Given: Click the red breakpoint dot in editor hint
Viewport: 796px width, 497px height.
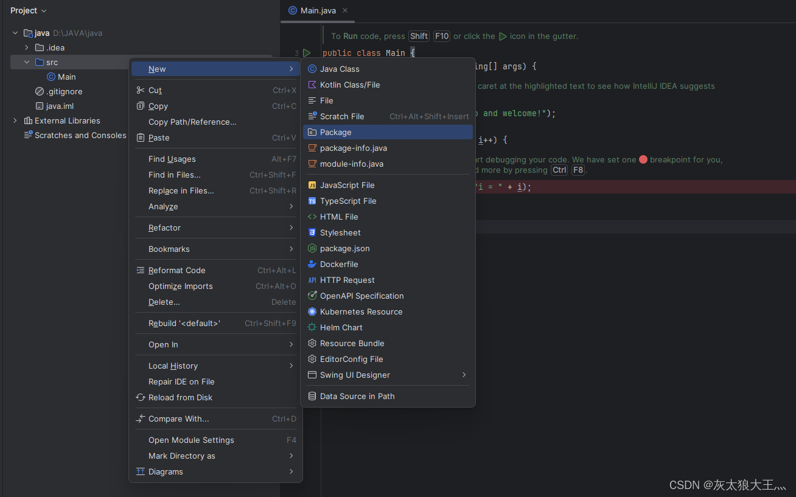Looking at the screenshot, I should click(x=643, y=159).
